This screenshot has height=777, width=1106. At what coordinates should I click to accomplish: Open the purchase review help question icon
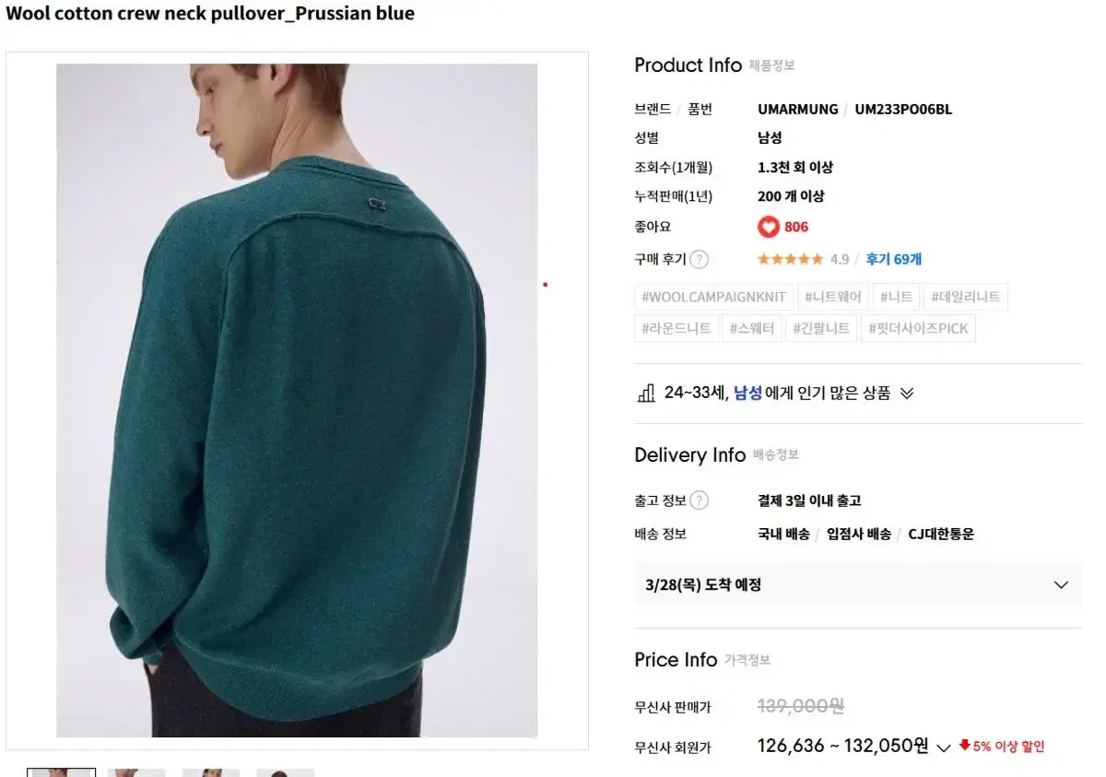[700, 259]
